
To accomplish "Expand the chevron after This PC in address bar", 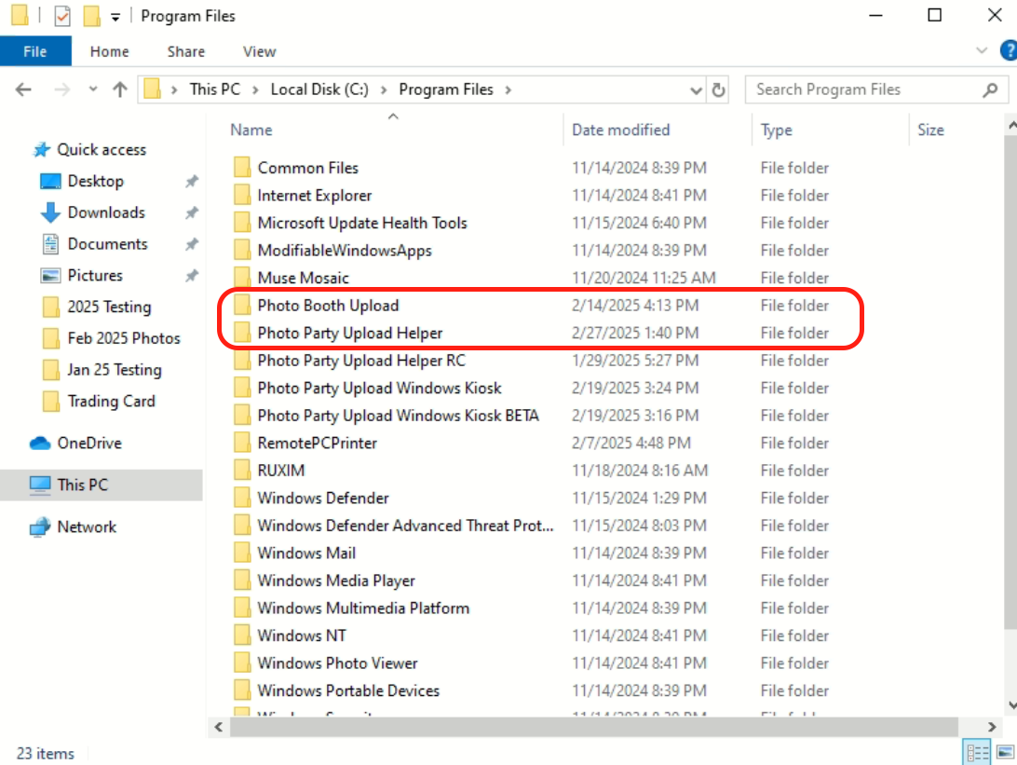I will [255, 89].
